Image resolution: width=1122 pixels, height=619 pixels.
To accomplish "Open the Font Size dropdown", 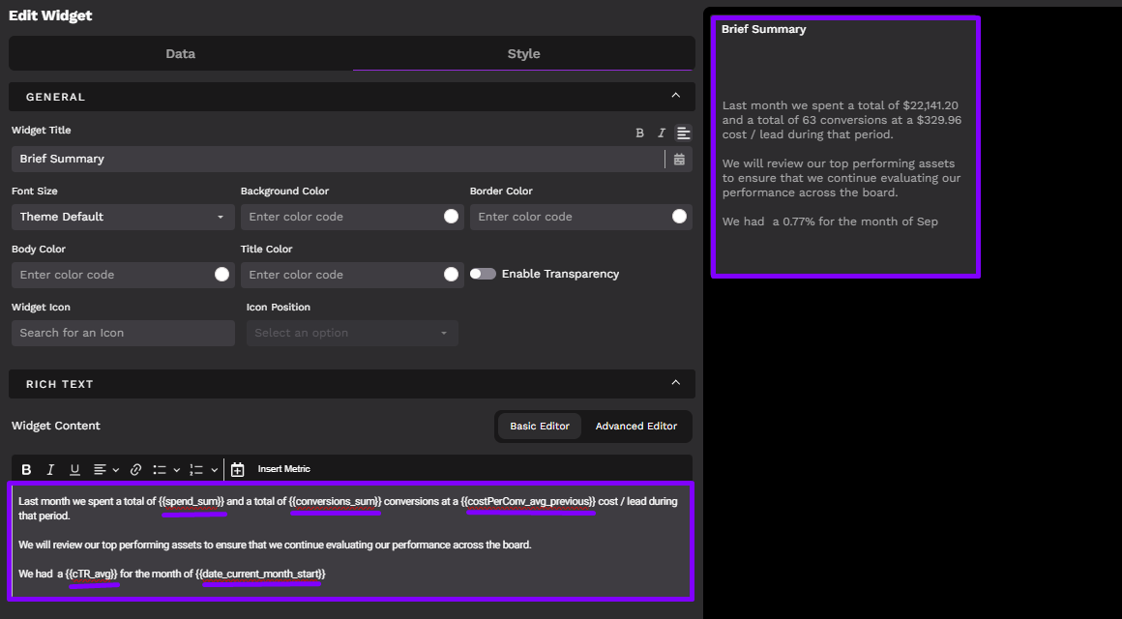I will tap(122, 217).
